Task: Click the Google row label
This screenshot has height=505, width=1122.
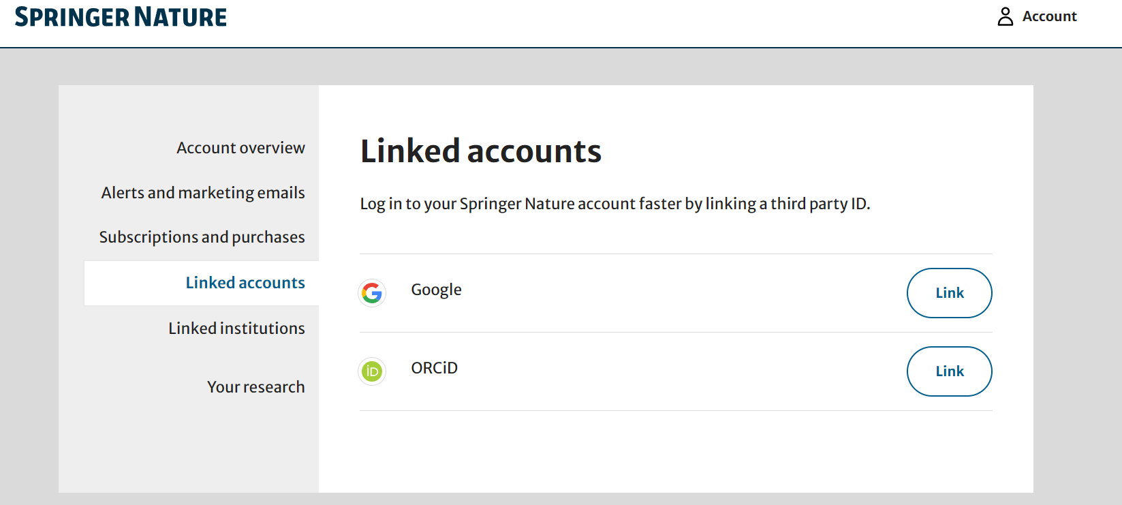Action: coord(436,290)
